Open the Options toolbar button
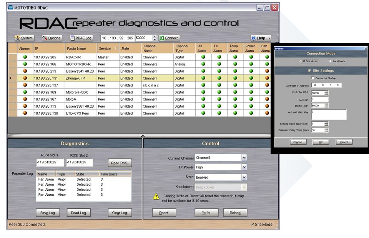Viewport: 369px width, 238px height. [x=51, y=38]
